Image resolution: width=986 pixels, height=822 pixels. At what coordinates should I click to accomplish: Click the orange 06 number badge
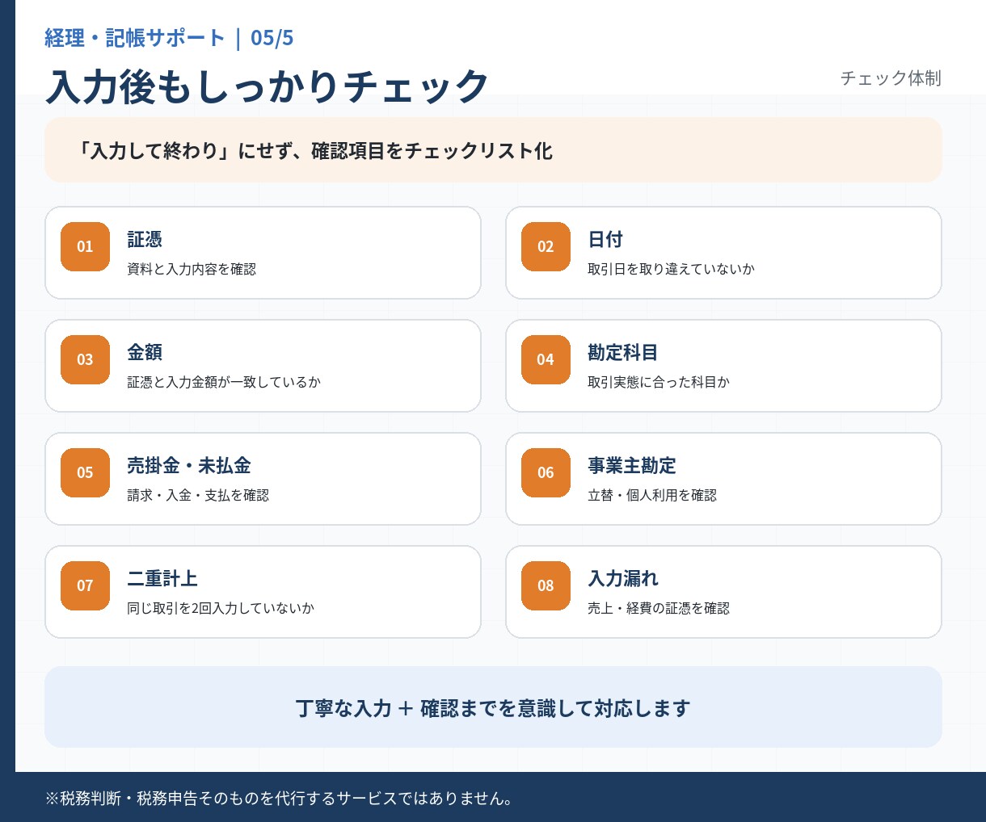[x=546, y=472]
